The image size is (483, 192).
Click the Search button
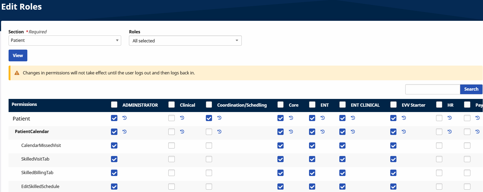471,89
